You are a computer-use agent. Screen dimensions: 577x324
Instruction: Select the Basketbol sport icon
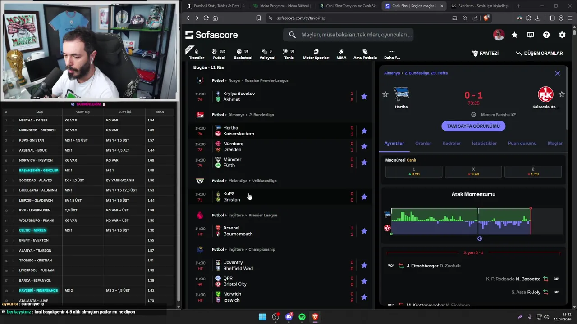coord(243,54)
